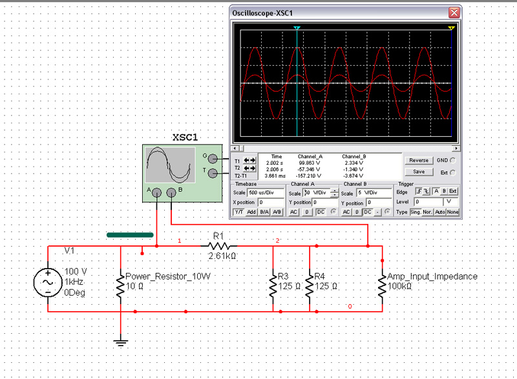Select trigger source Ext
The height and width of the screenshot is (379, 517).
coord(453,191)
